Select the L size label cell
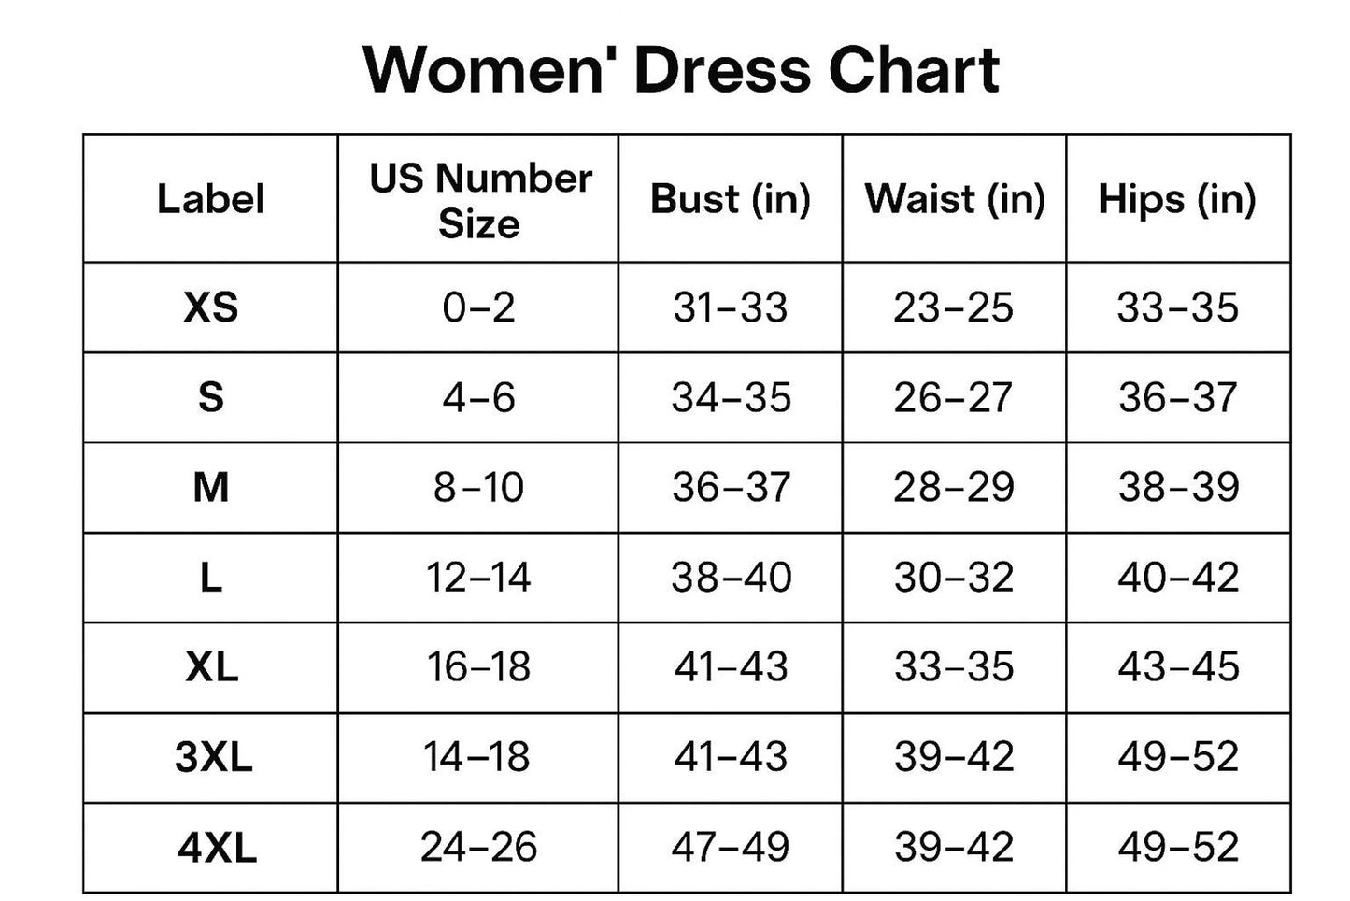This screenshot has height=901, width=1350. pos(211,578)
